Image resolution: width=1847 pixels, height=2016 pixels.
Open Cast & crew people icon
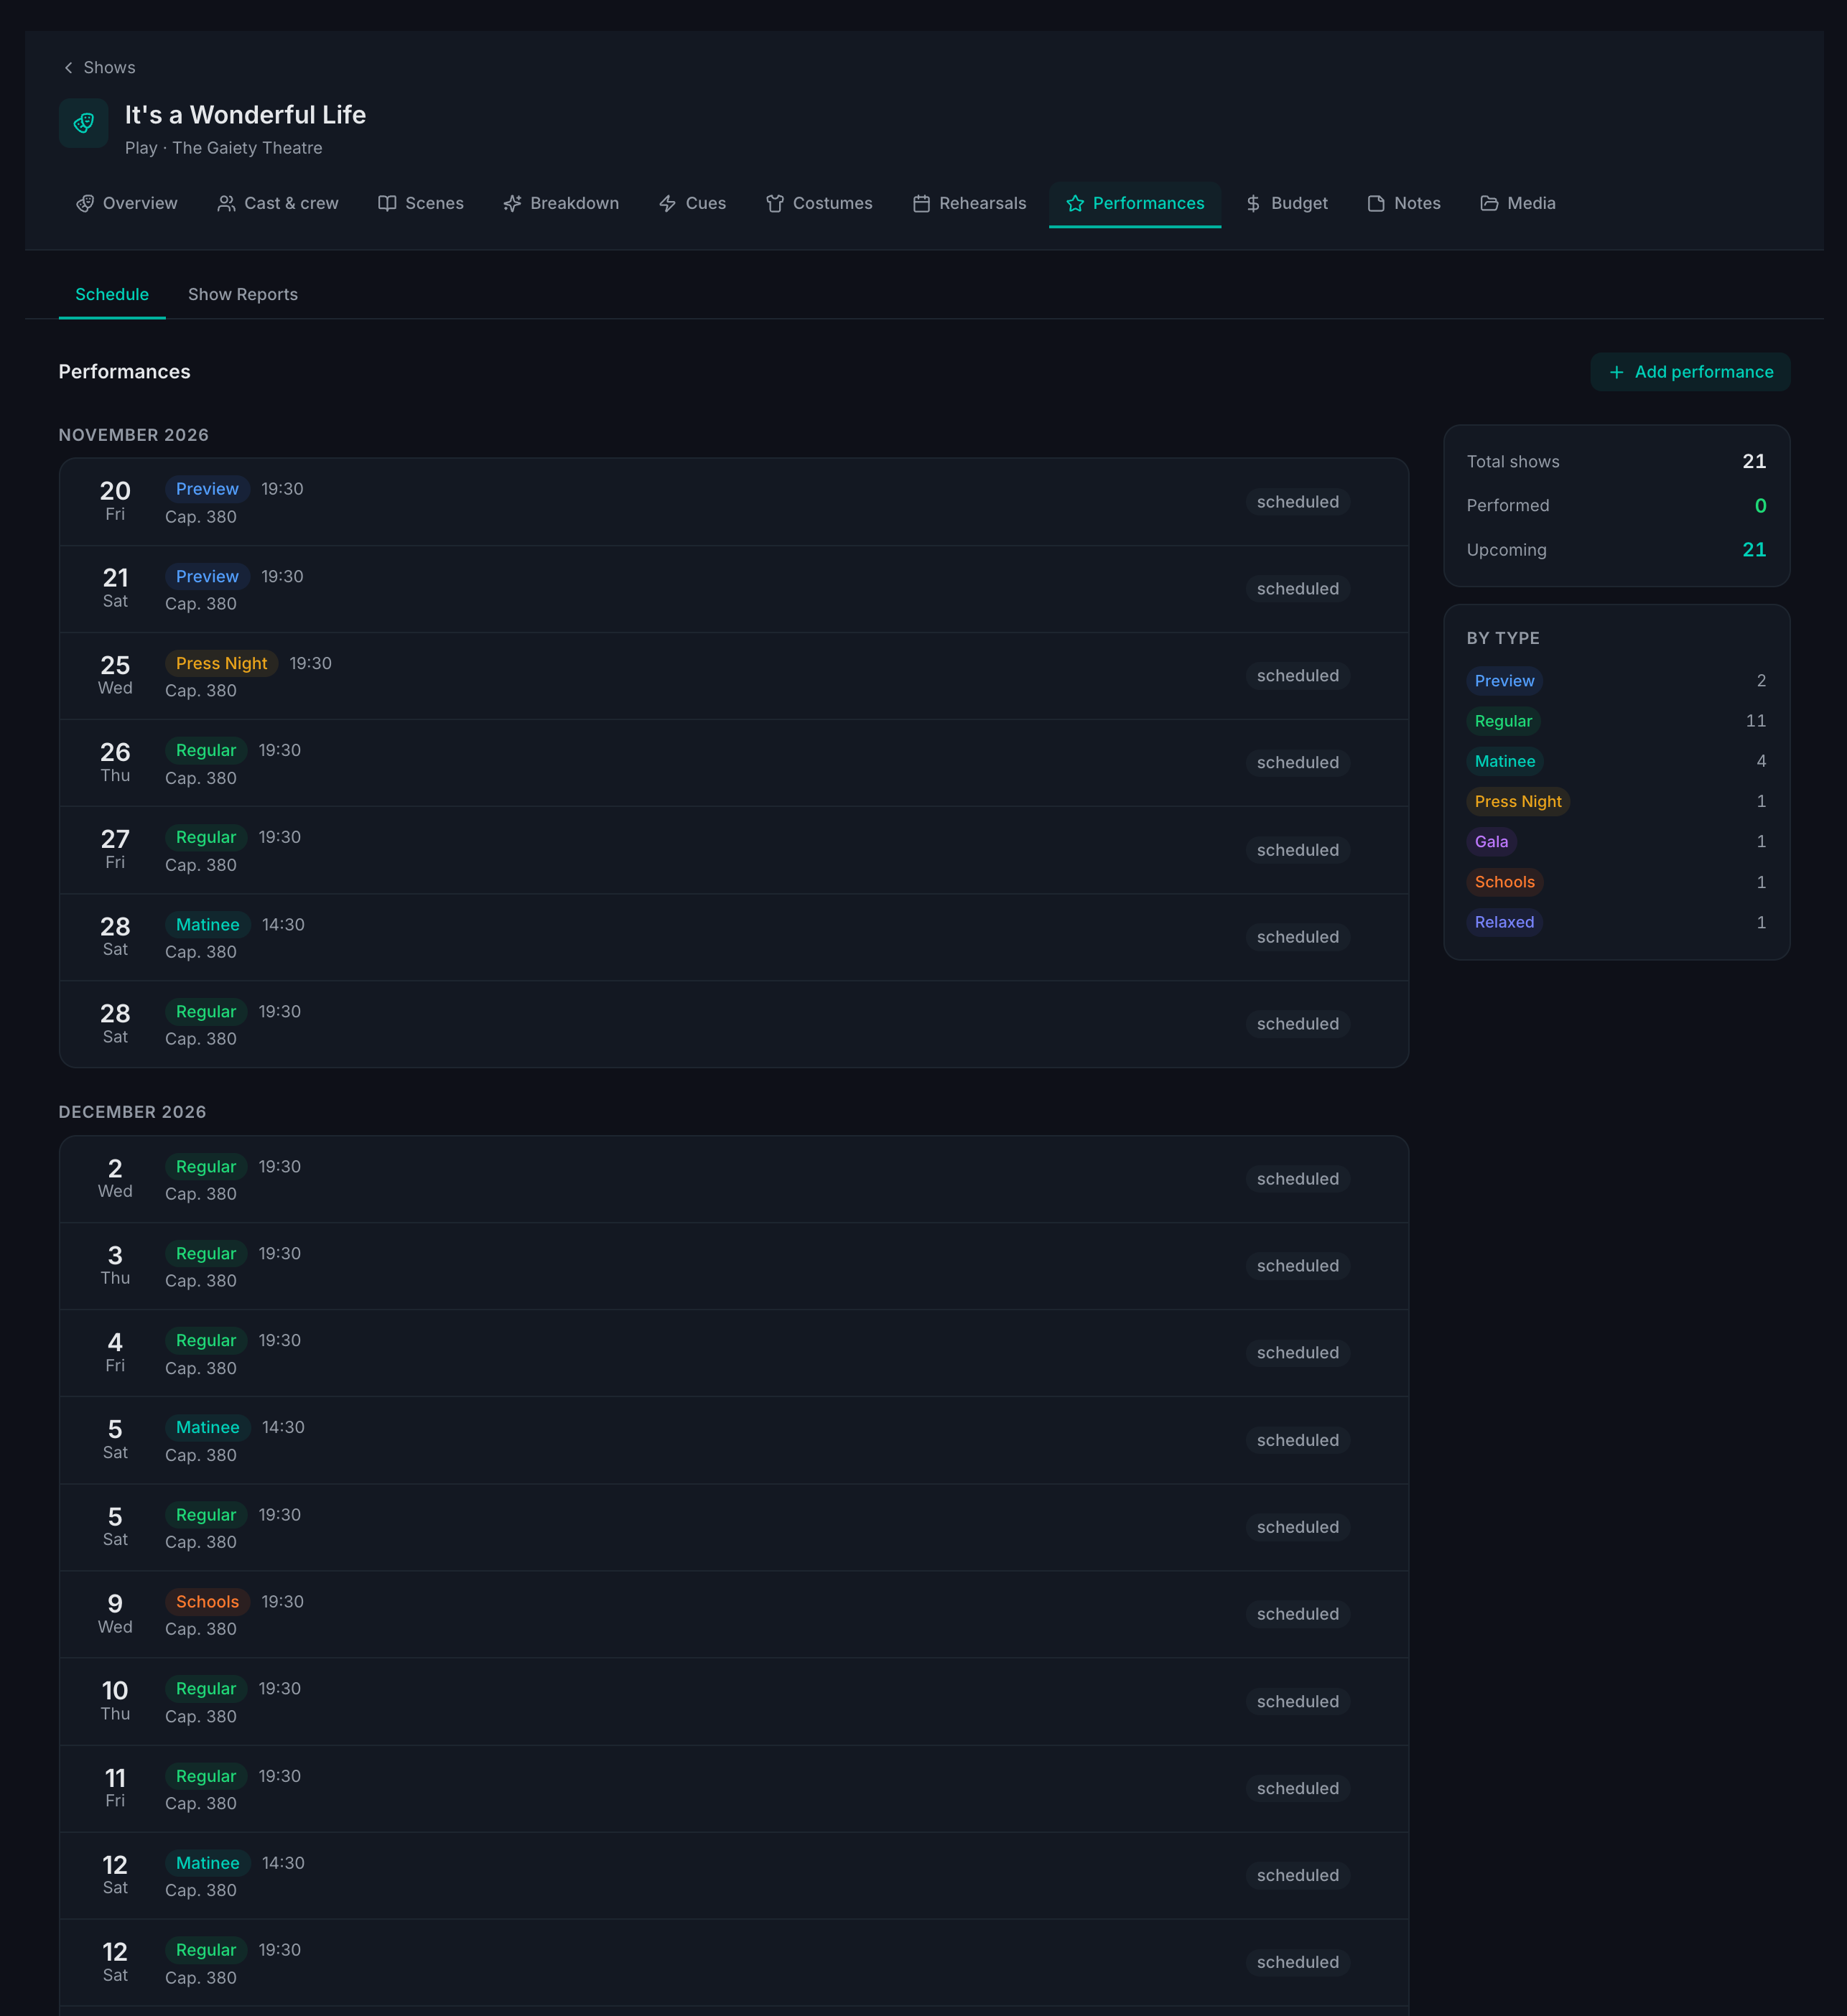pyautogui.click(x=227, y=204)
